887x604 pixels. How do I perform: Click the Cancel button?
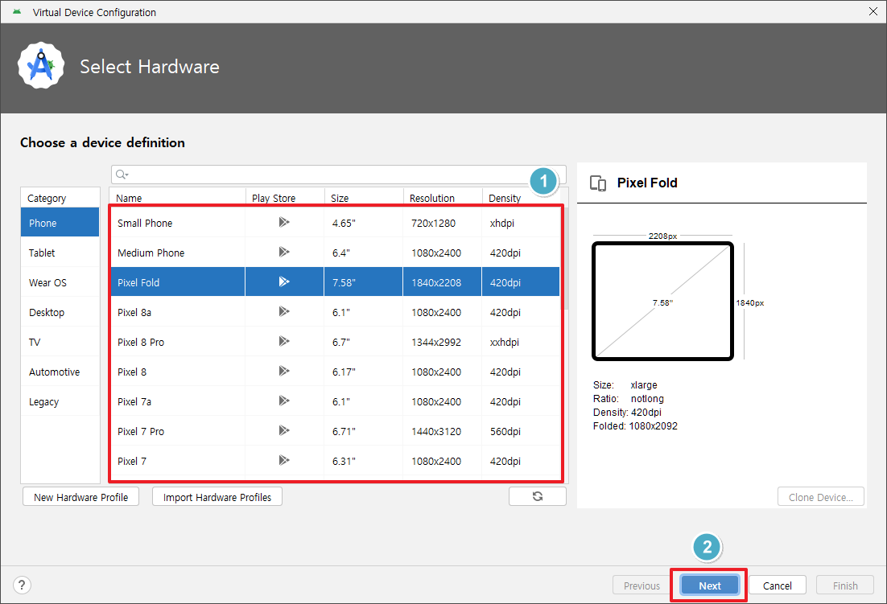pyautogui.click(x=778, y=586)
